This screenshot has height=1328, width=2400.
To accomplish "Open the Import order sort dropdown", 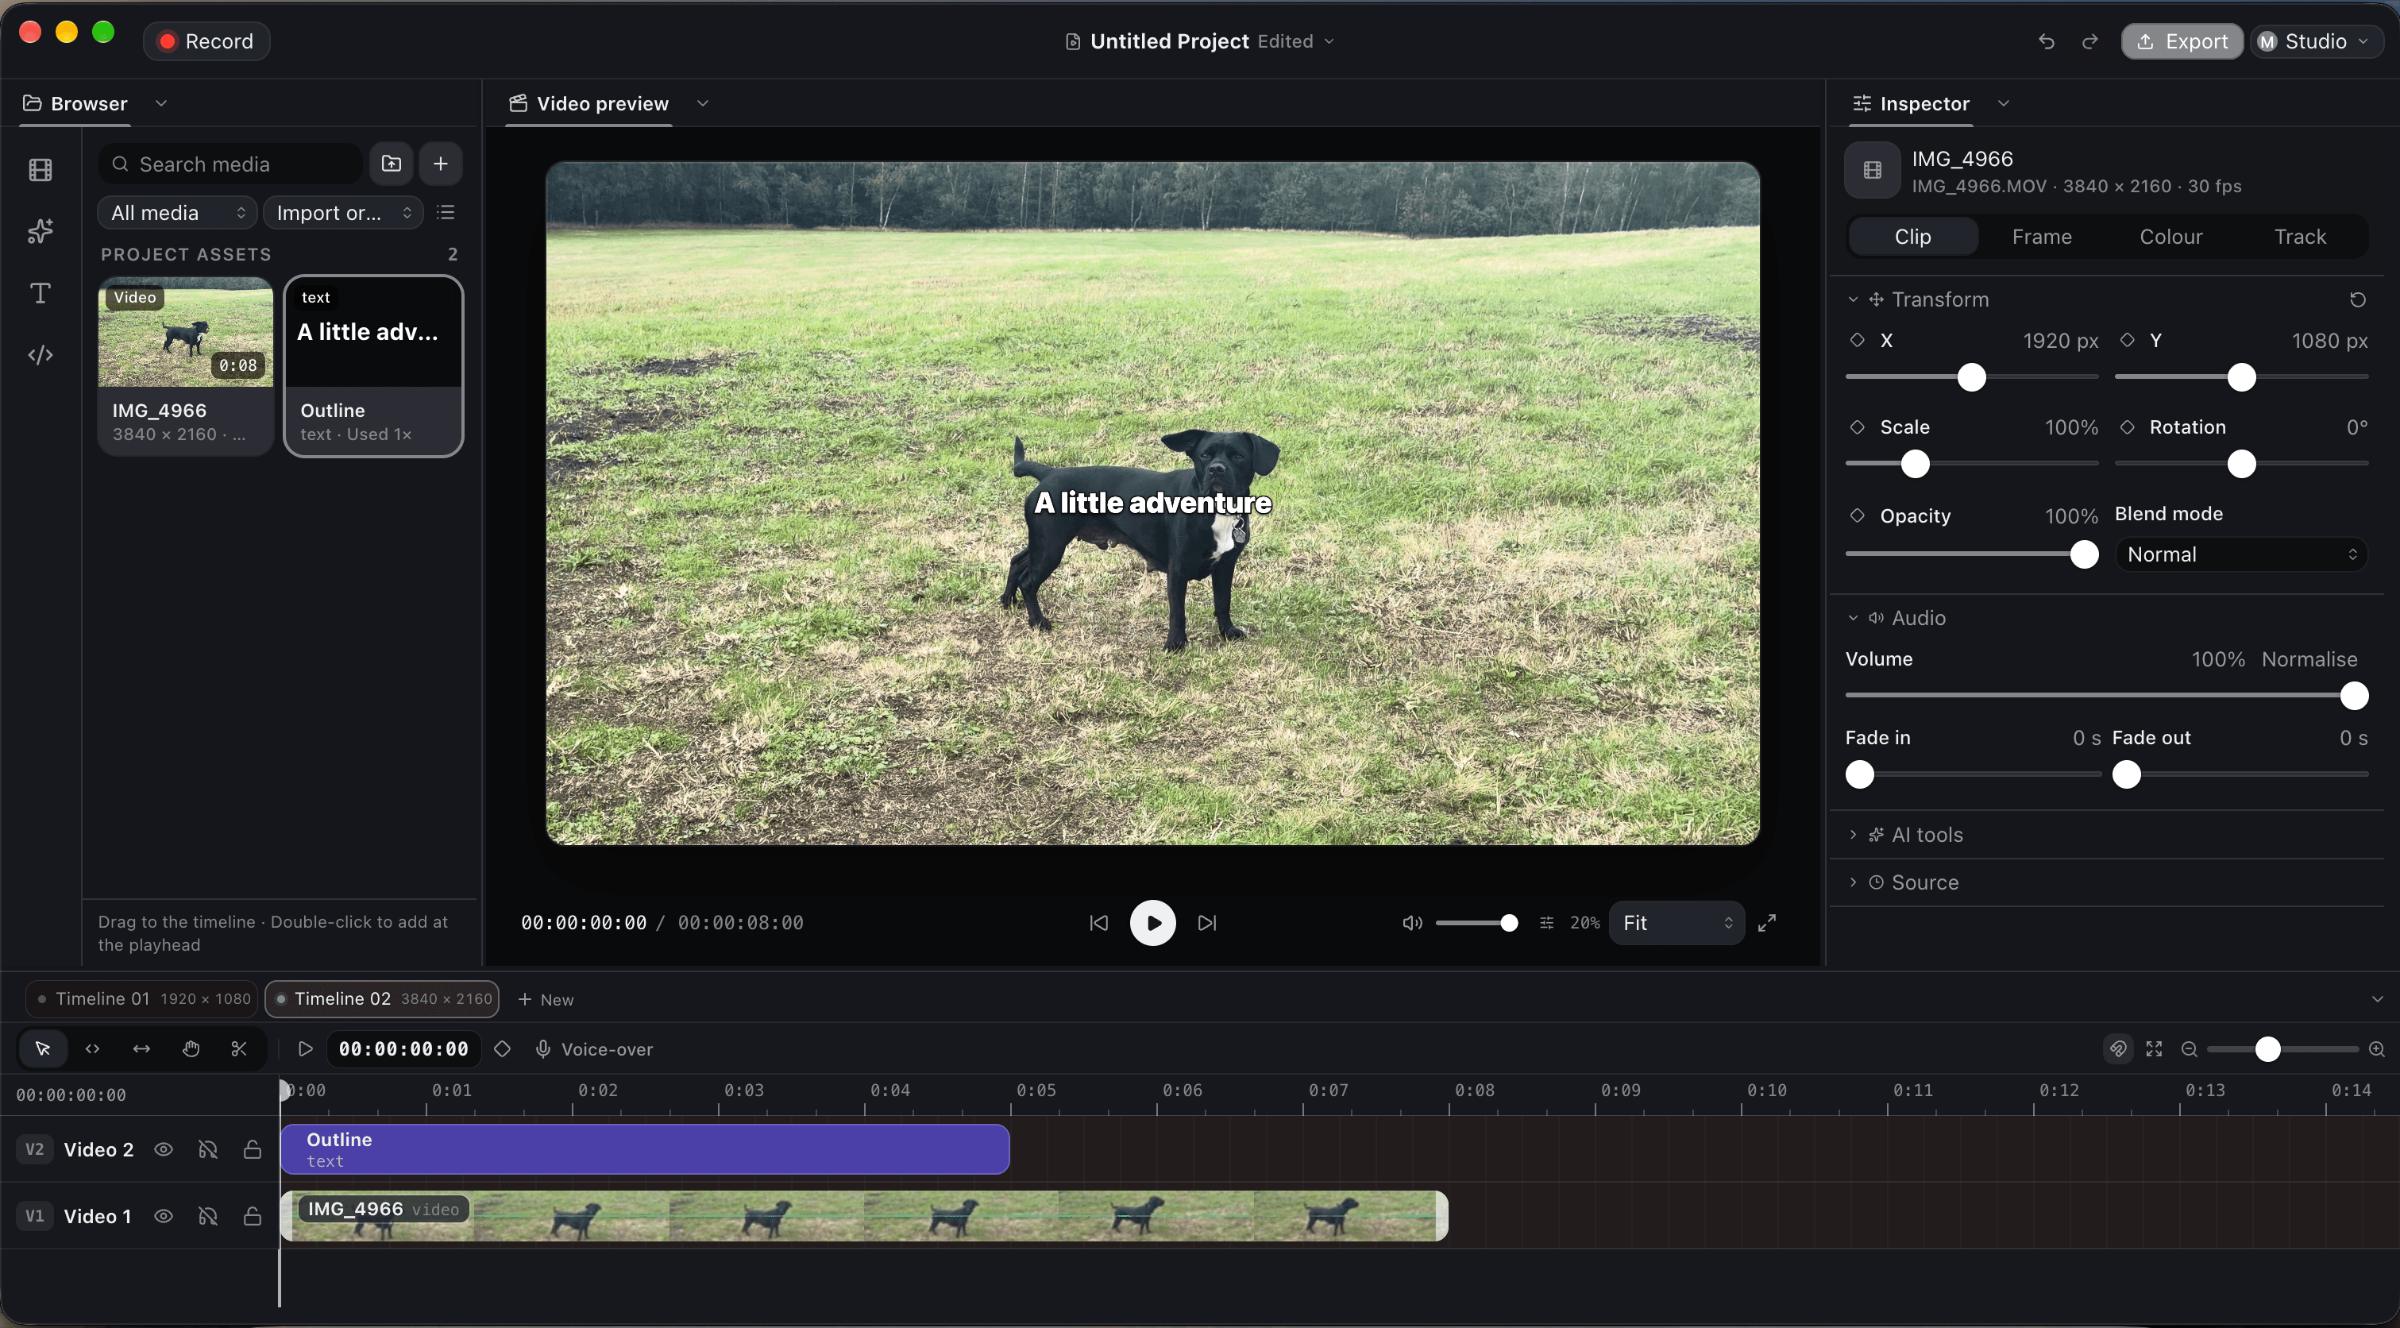I will (344, 213).
